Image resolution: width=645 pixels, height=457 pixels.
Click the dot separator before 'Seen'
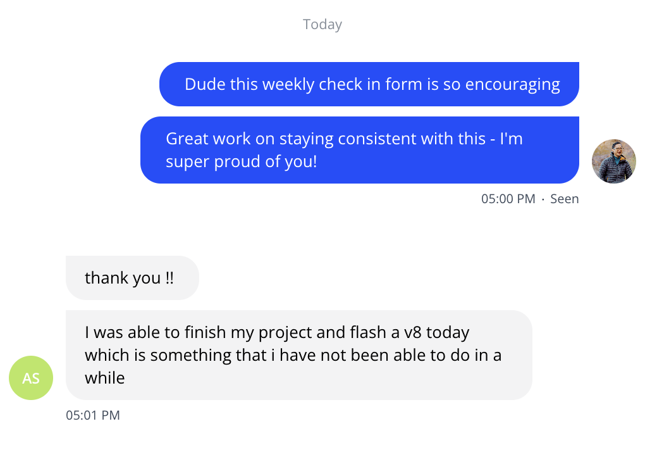point(543,199)
